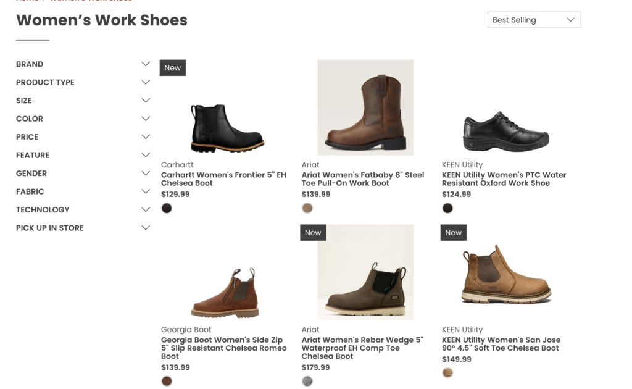Pick black swatch for KEEN Oxford shoe
The image size is (632, 389).
tap(447, 209)
